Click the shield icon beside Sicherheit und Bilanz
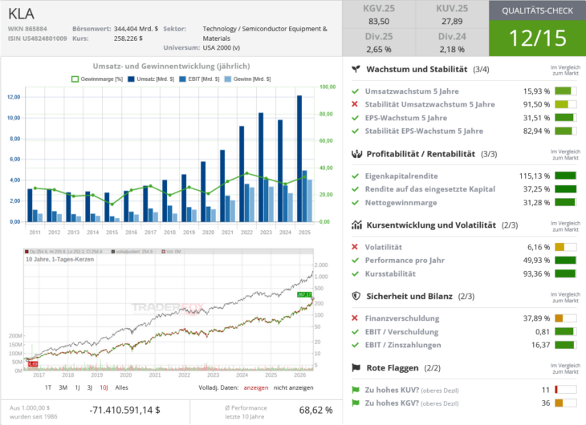This screenshot has width=586, height=425. tap(356, 296)
